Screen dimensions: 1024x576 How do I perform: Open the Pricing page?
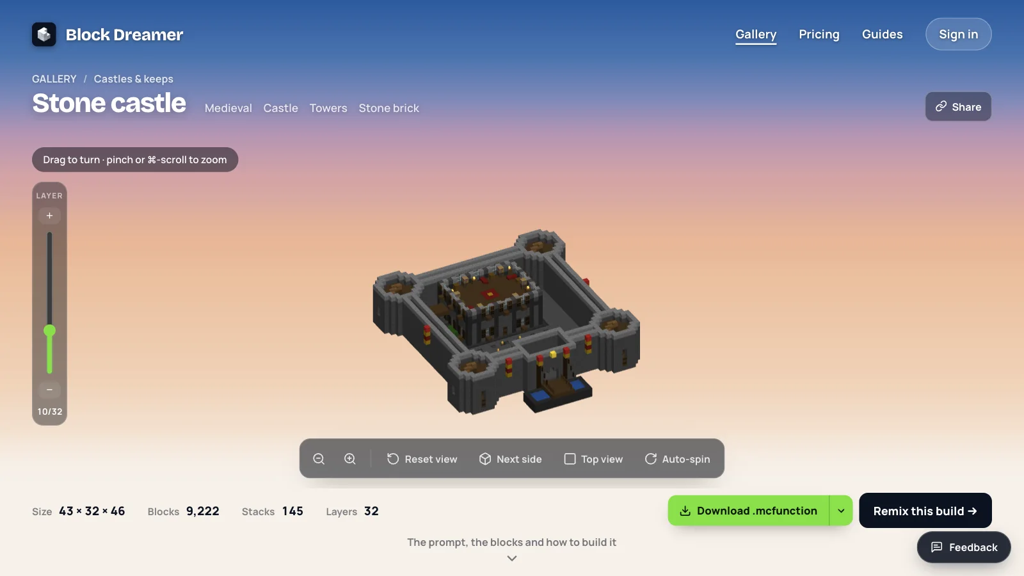pyautogui.click(x=819, y=35)
